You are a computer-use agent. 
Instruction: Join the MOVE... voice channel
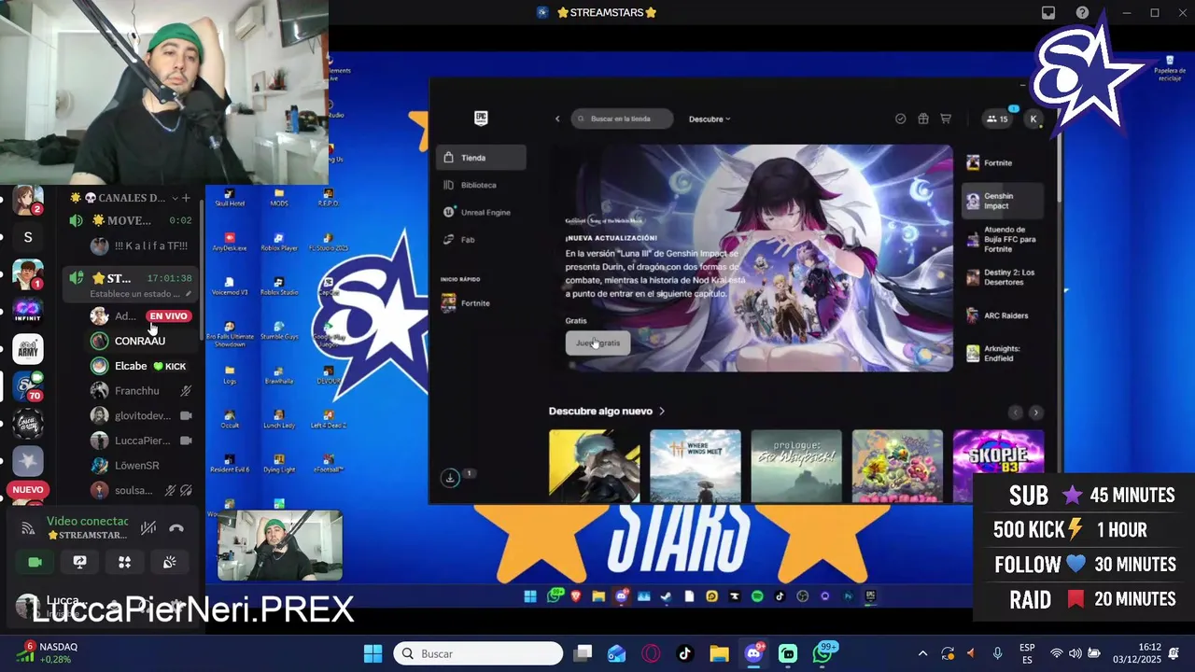tap(129, 220)
